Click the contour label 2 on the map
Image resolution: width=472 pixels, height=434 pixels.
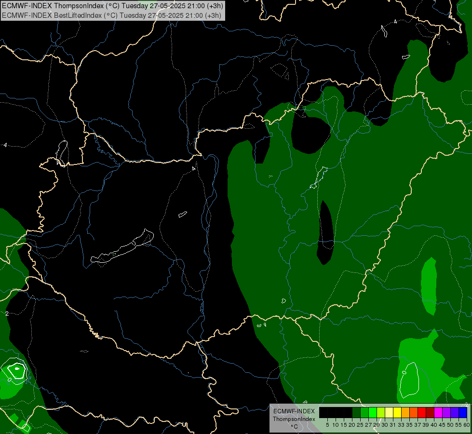click(7, 313)
